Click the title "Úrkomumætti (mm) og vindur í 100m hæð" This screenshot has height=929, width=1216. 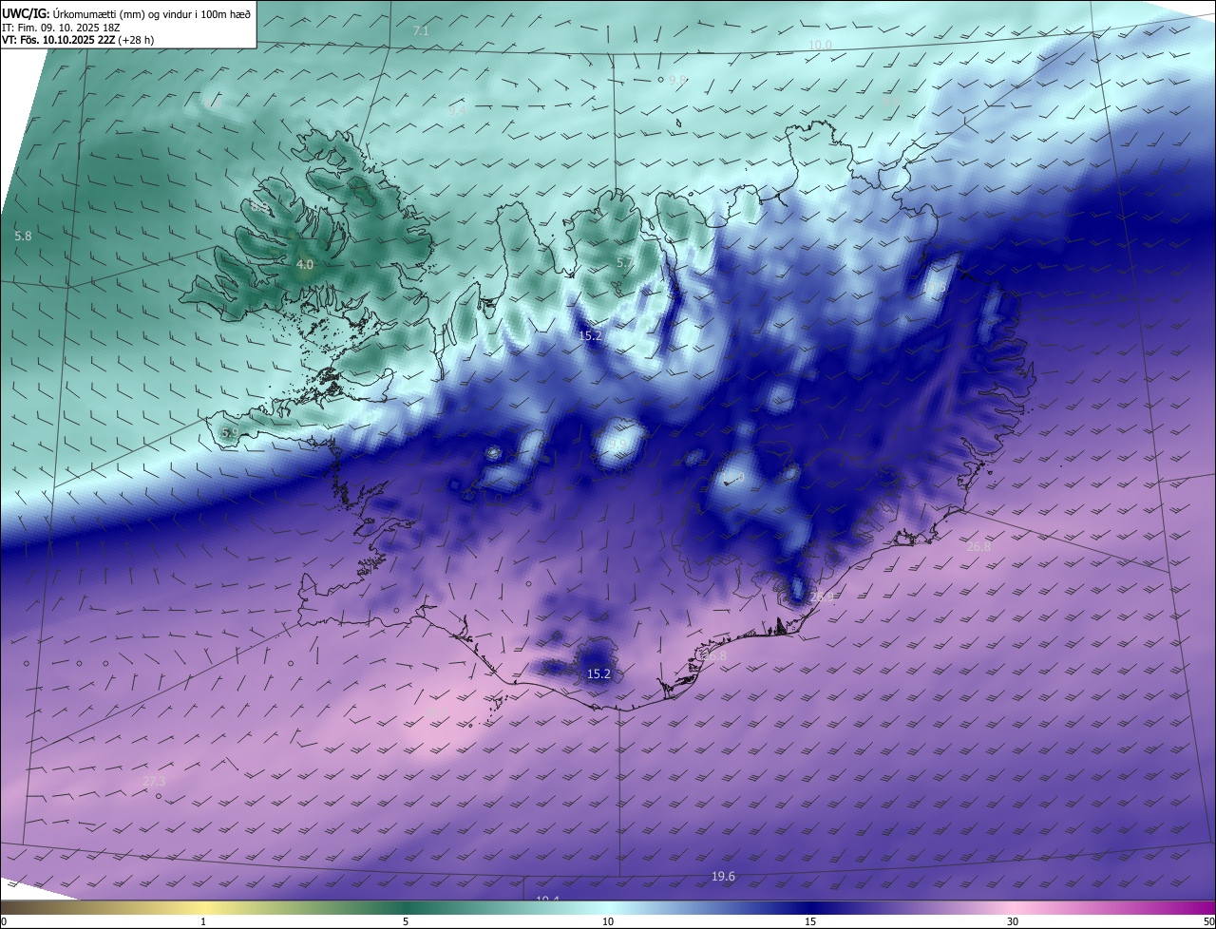click(x=150, y=13)
